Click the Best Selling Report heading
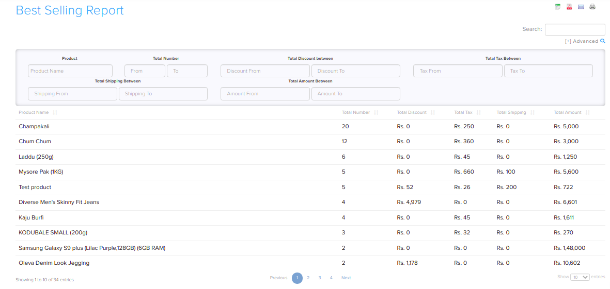Viewport: 610px width, 289px height. click(70, 10)
